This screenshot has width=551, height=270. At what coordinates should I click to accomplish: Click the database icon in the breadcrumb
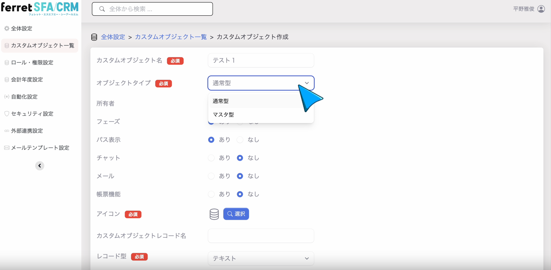[x=94, y=37]
